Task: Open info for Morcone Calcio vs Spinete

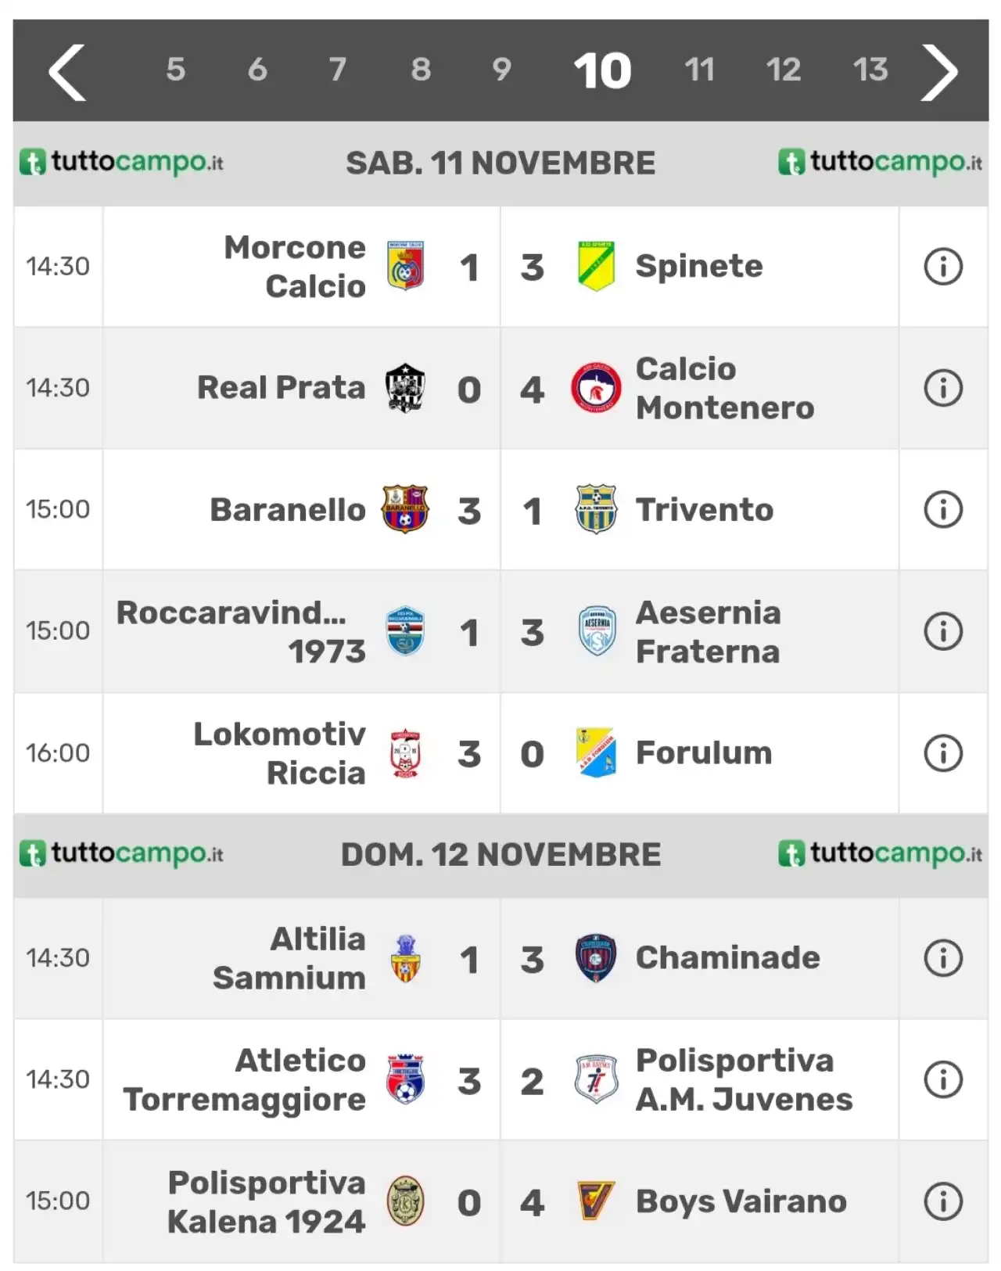Action: coord(943,267)
